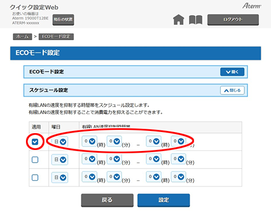Uncheck the first schedule row 適用 checkbox
The height and width of the screenshot is (213, 271).
coord(35,142)
